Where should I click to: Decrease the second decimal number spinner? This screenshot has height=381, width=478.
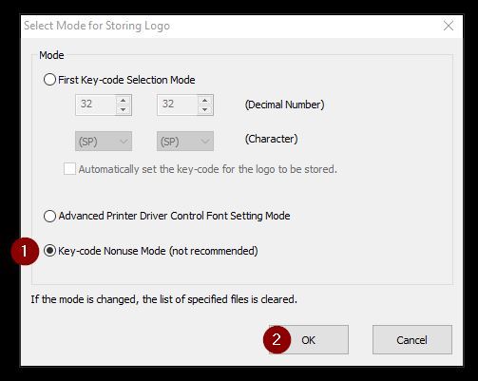(204, 109)
